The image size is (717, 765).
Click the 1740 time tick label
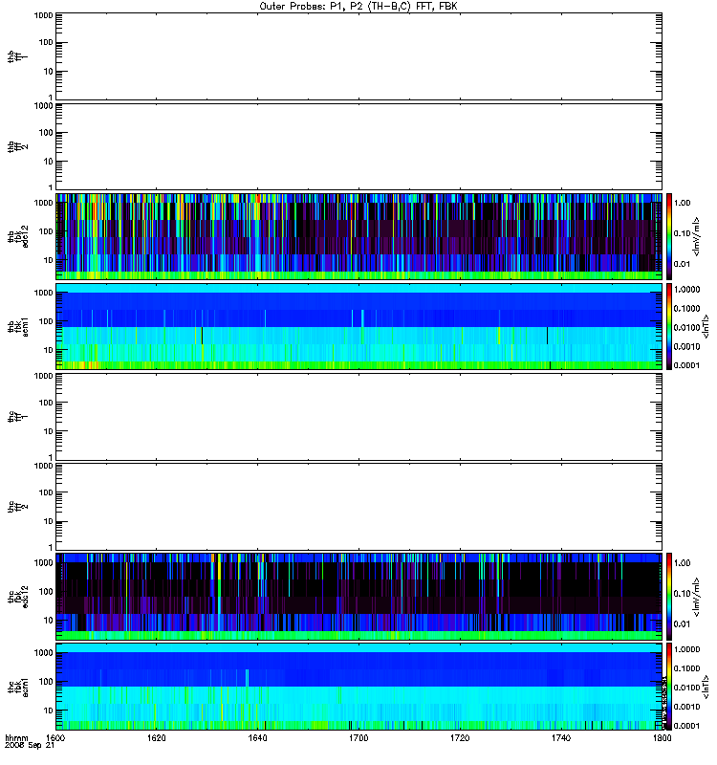pos(561,737)
